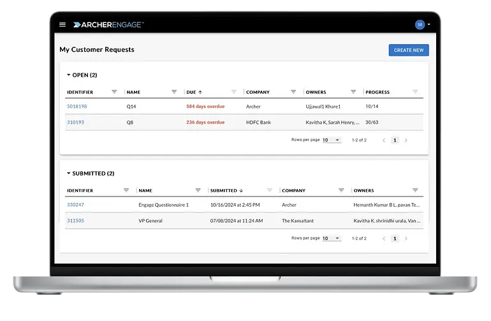Click the '584 days overdue' cell
491x321 pixels.
click(x=205, y=107)
